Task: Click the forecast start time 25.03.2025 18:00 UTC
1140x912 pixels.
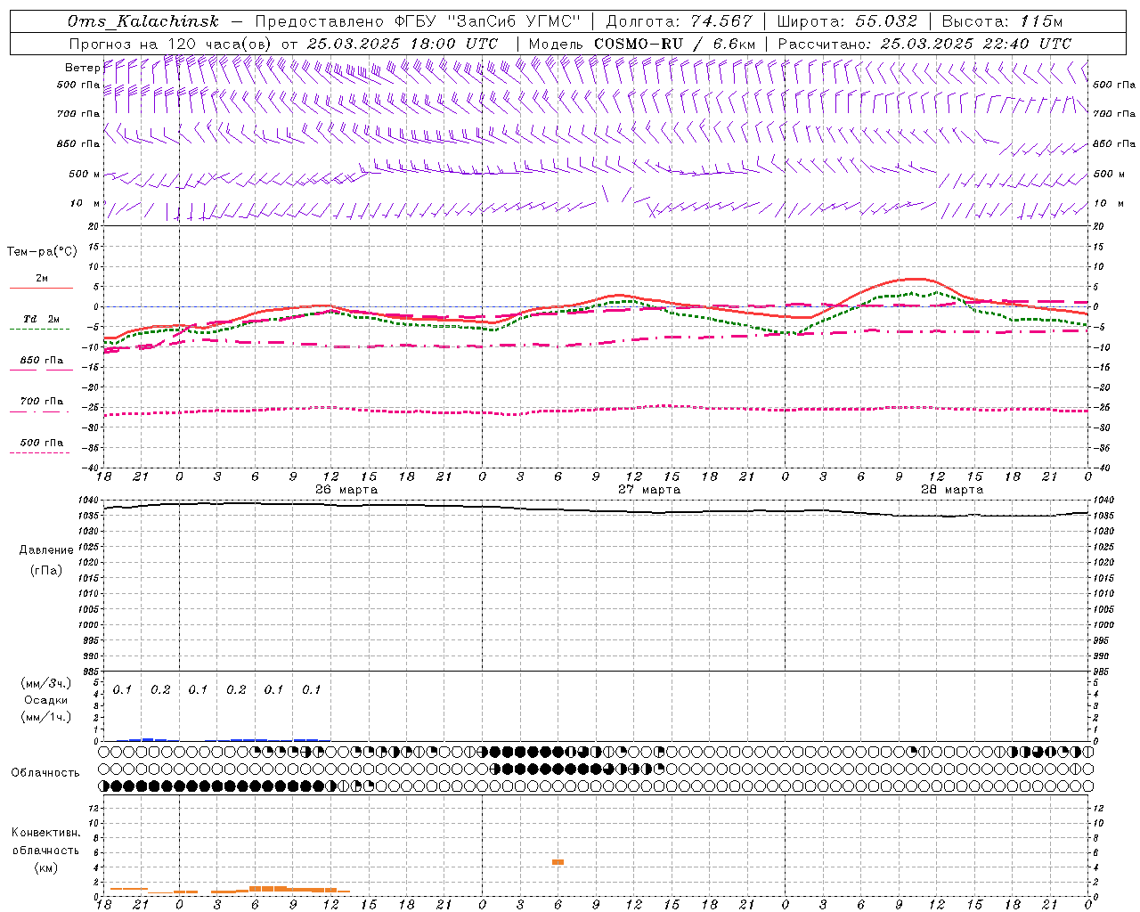Action: pos(403,44)
